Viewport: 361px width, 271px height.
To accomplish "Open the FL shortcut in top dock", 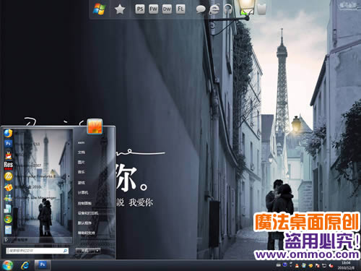I will (180, 9).
